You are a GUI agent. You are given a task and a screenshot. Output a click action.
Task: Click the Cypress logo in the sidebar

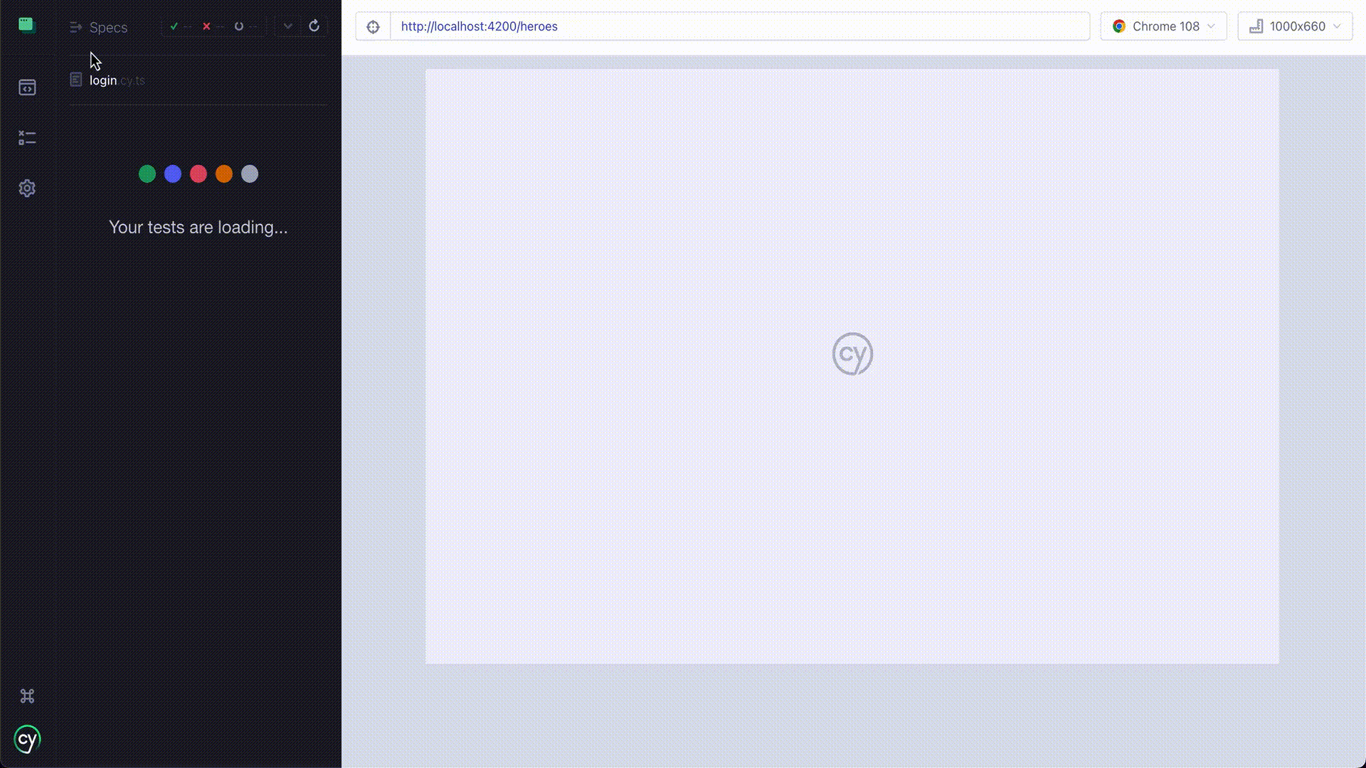tap(27, 740)
